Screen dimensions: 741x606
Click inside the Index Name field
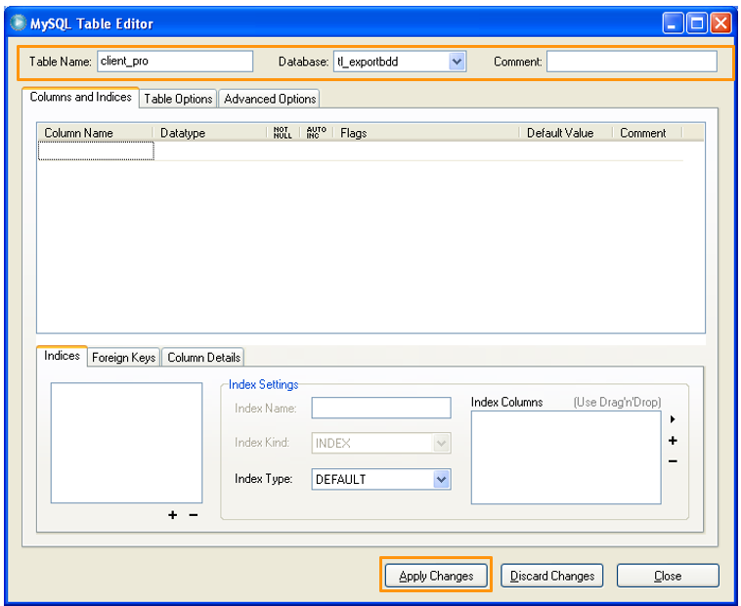click(x=380, y=409)
